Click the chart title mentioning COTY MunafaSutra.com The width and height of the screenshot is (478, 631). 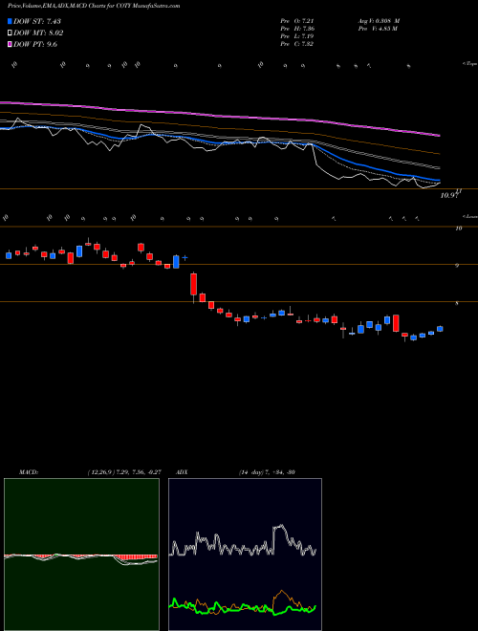click(94, 6)
